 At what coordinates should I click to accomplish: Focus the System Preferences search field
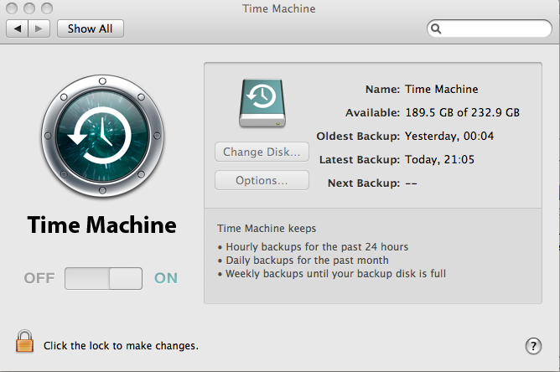495,28
